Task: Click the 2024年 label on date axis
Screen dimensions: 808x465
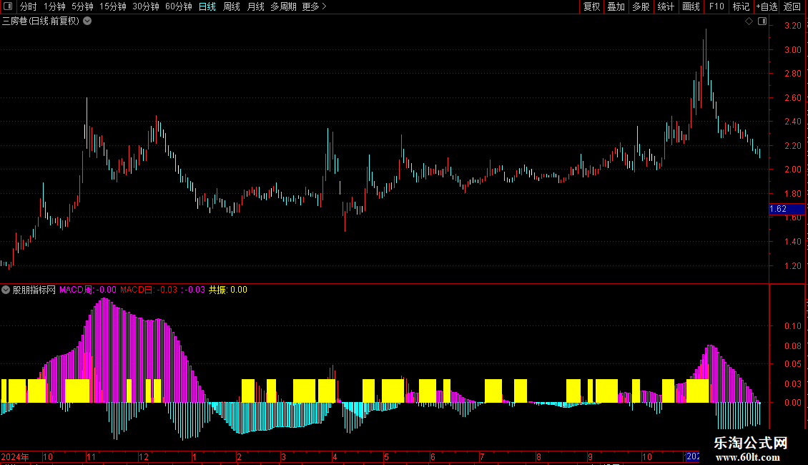Action: click(x=15, y=456)
